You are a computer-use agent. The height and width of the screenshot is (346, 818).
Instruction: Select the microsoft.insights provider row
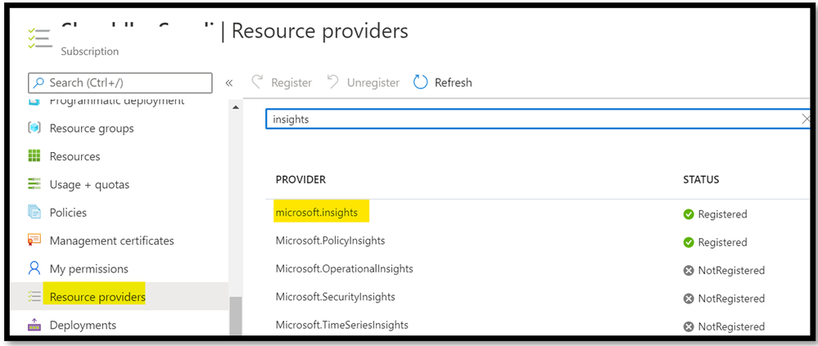(317, 213)
